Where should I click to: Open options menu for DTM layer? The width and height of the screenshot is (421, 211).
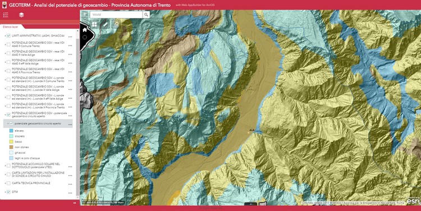pyautogui.click(x=70, y=193)
